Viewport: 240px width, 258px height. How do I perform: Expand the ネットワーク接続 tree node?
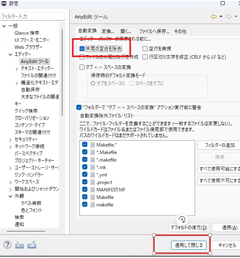(x=11, y=147)
